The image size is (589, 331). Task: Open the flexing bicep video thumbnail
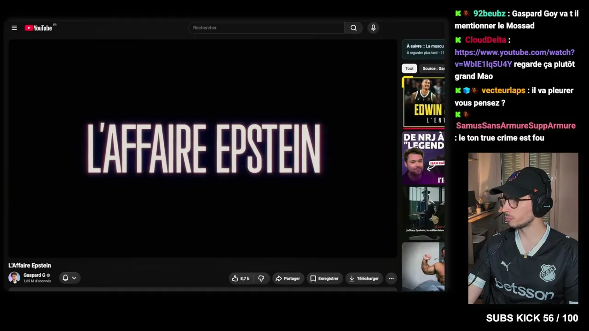[423, 267]
